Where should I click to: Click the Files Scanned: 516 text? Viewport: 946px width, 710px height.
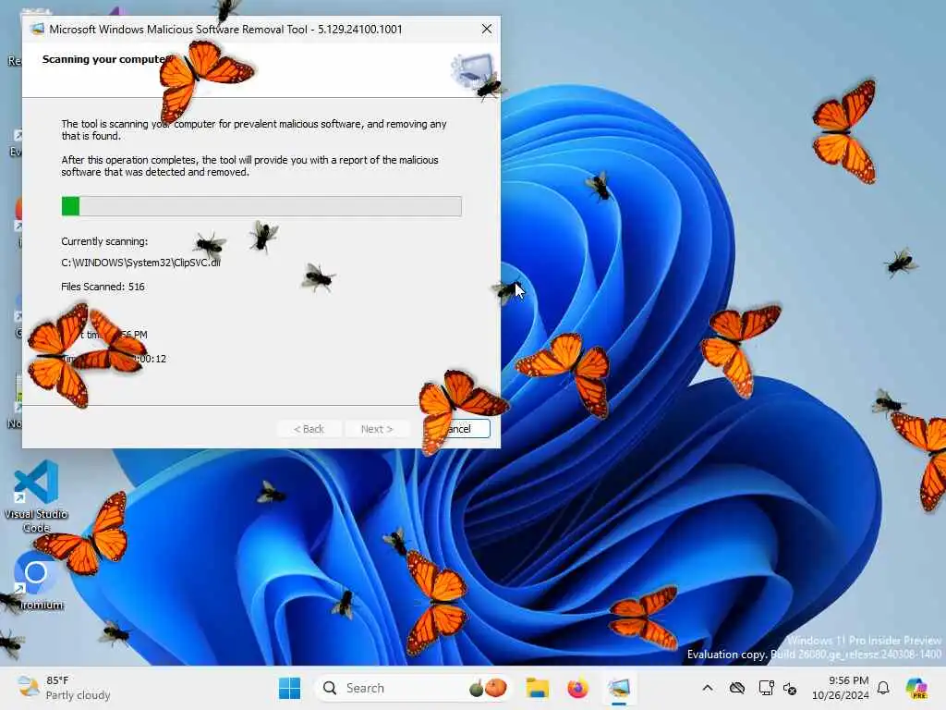click(103, 287)
